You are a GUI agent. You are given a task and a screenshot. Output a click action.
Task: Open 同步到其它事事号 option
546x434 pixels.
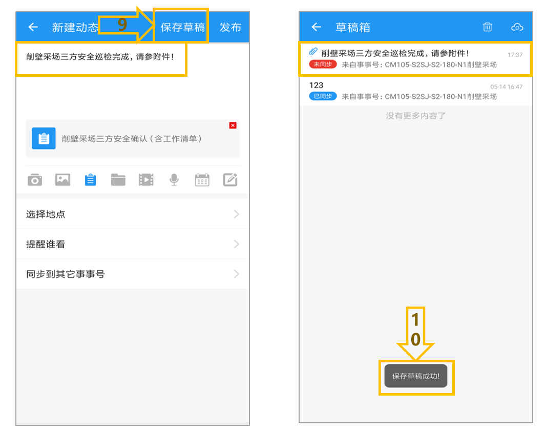point(133,274)
